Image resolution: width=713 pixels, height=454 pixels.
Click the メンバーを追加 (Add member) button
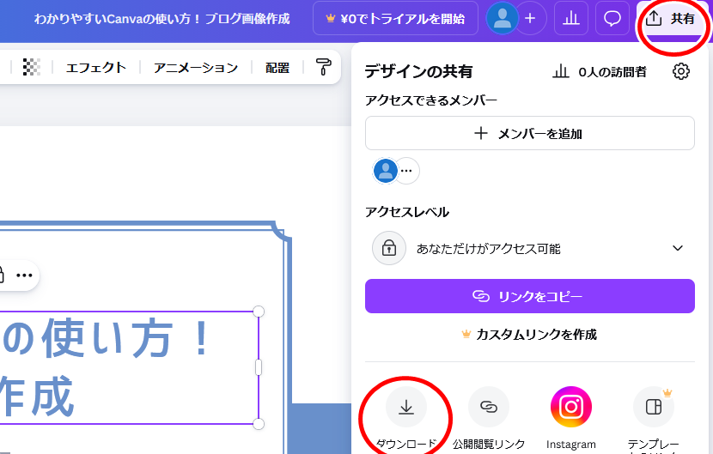tap(529, 133)
